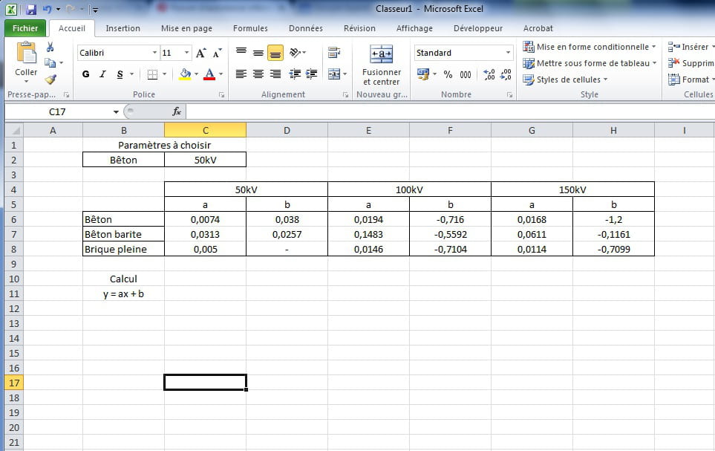The height and width of the screenshot is (451, 715).
Task: Open the Fichier menu tab
Action: point(25,28)
